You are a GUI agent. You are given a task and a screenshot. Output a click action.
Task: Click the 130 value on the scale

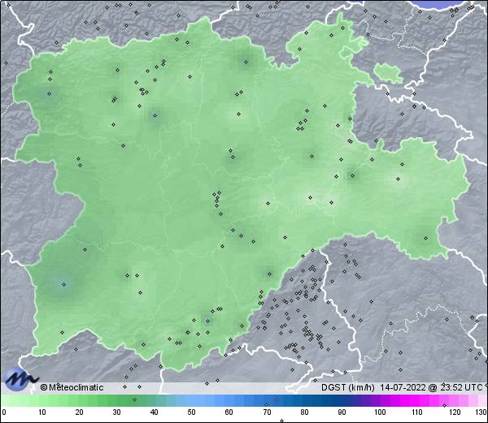coord(481,412)
